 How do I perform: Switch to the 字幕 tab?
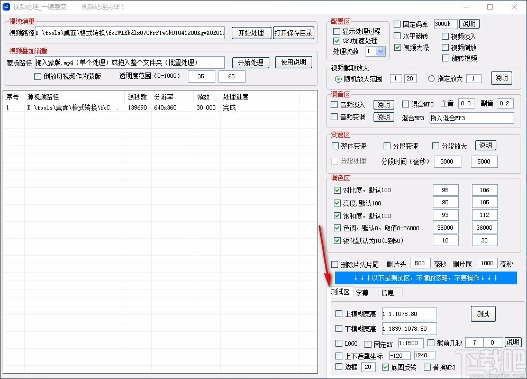(x=363, y=292)
